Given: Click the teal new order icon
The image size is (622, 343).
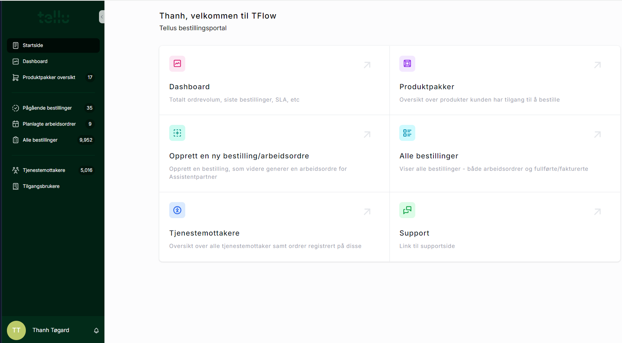Looking at the screenshot, I should pyautogui.click(x=177, y=133).
